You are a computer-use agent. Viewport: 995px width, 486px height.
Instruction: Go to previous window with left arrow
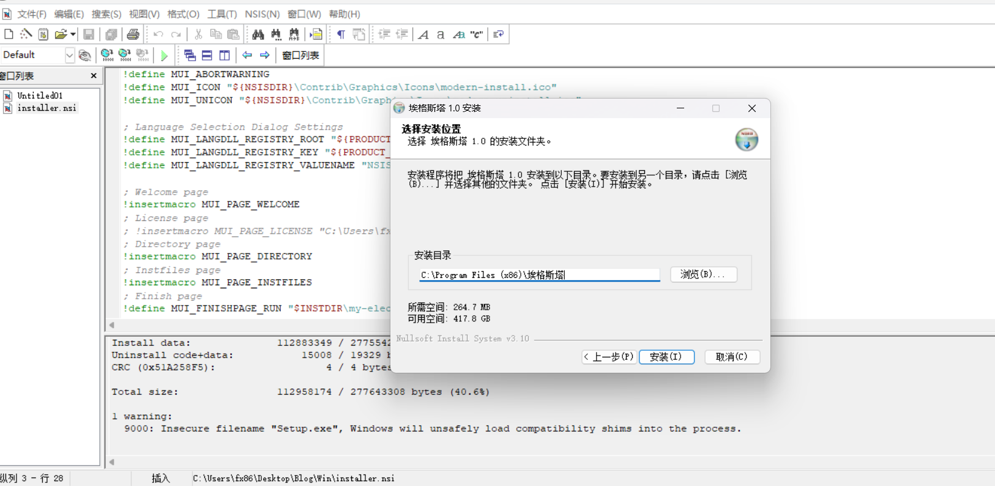point(247,55)
